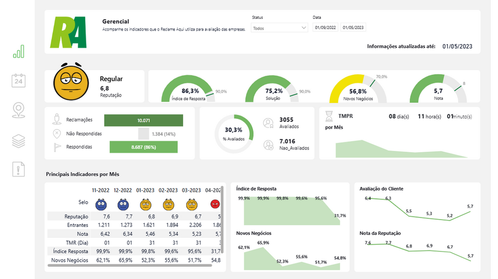Click the Não Respondidas pin icon

tap(57, 134)
